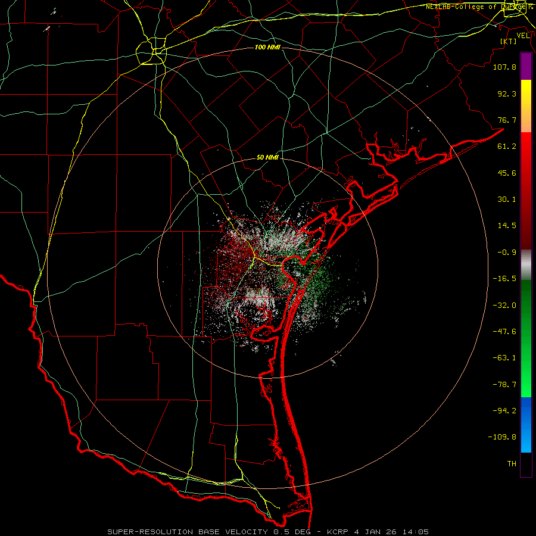The image size is (536, 536).
Task: Click the -63.1 velocity scale value
Action: [504, 358]
